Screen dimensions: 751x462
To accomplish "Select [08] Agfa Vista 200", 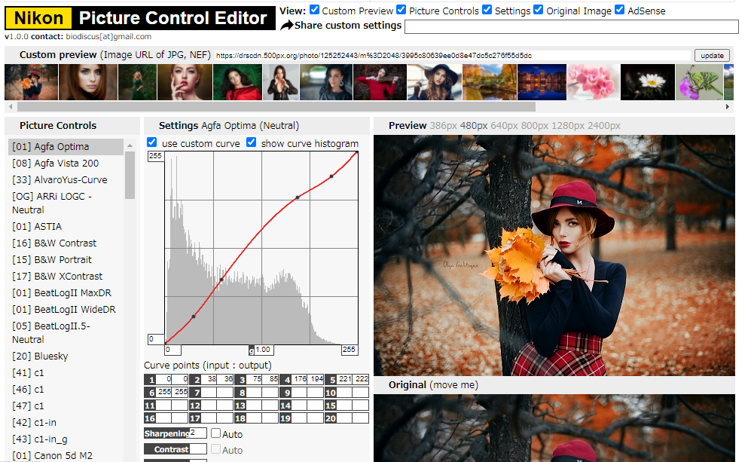I will click(66, 163).
